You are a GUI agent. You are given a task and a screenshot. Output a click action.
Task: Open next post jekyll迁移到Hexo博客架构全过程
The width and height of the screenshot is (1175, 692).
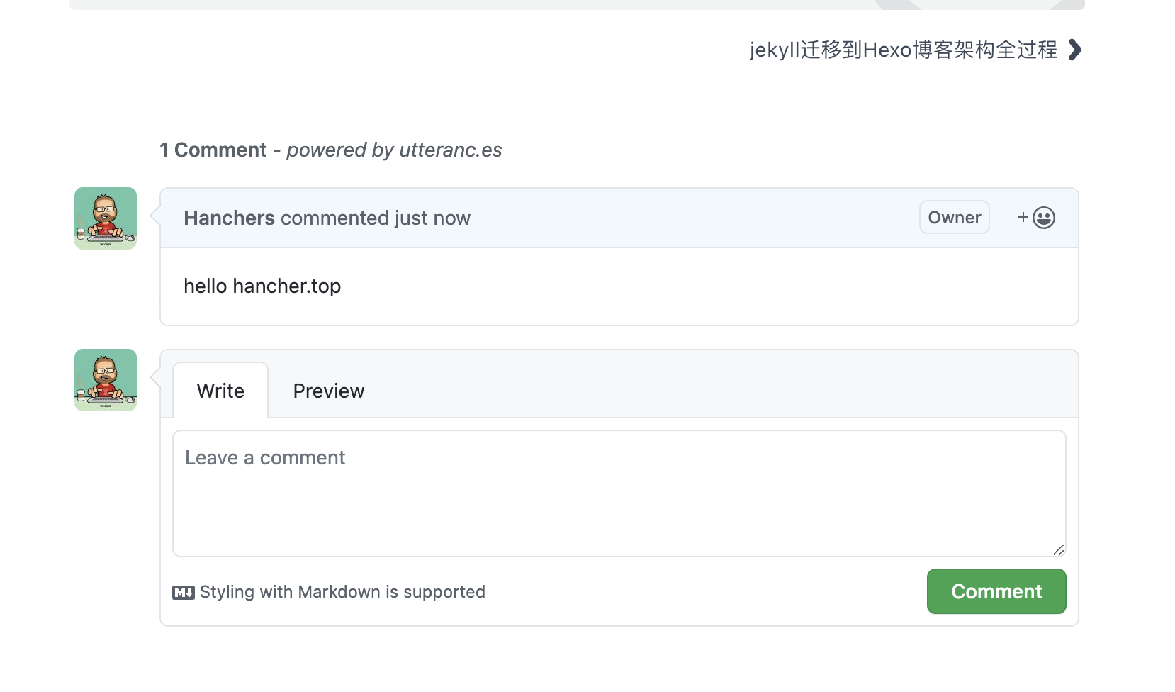tap(903, 50)
